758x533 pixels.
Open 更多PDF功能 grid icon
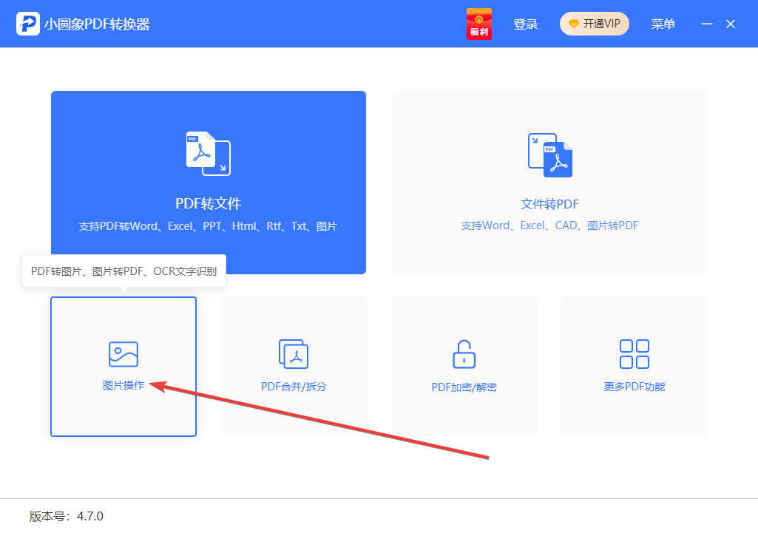[x=634, y=354]
